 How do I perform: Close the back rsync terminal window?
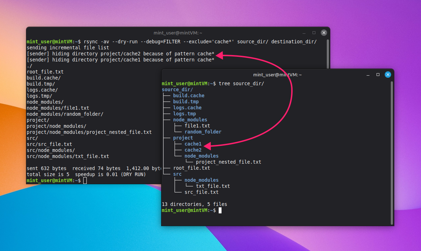pyautogui.click(x=324, y=33)
